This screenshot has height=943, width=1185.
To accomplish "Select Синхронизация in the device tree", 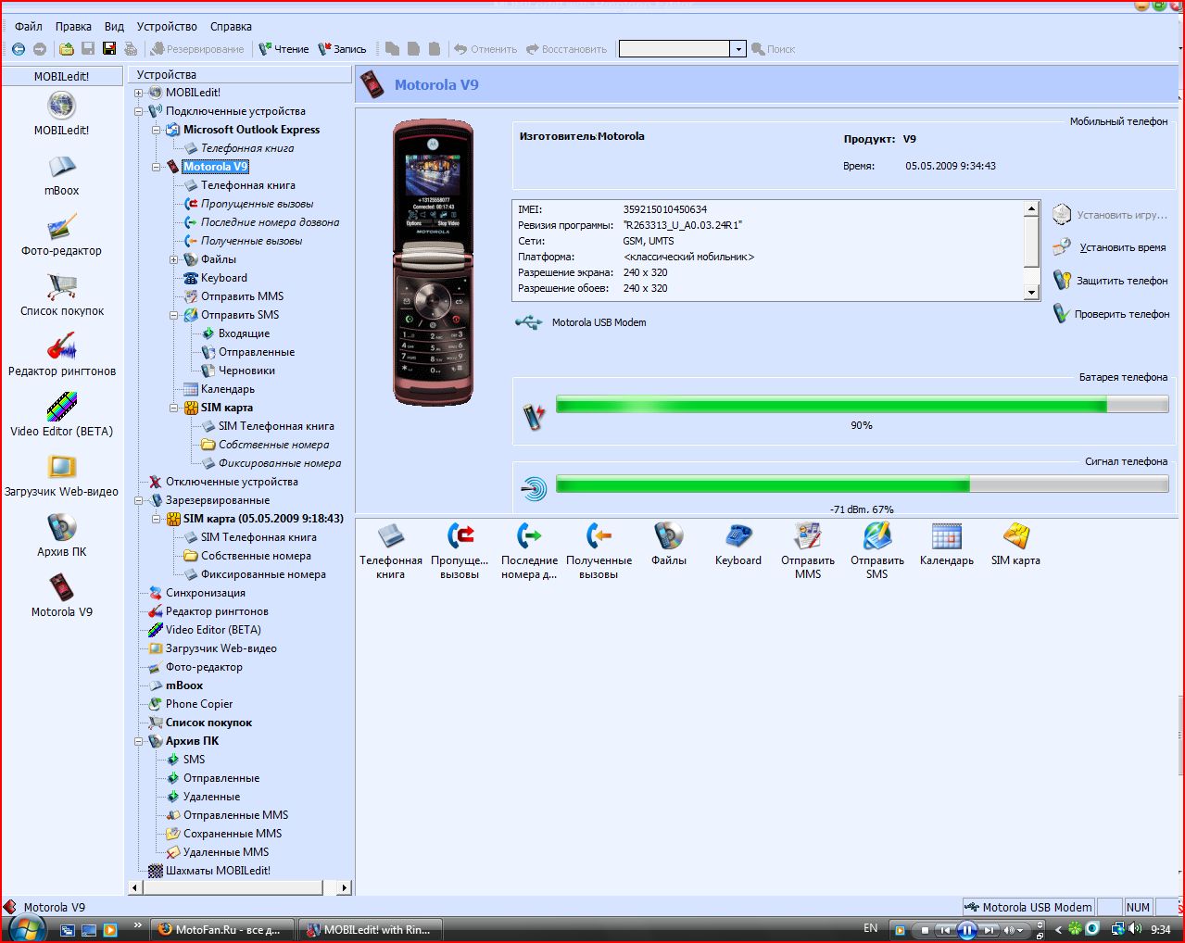I will 206,593.
